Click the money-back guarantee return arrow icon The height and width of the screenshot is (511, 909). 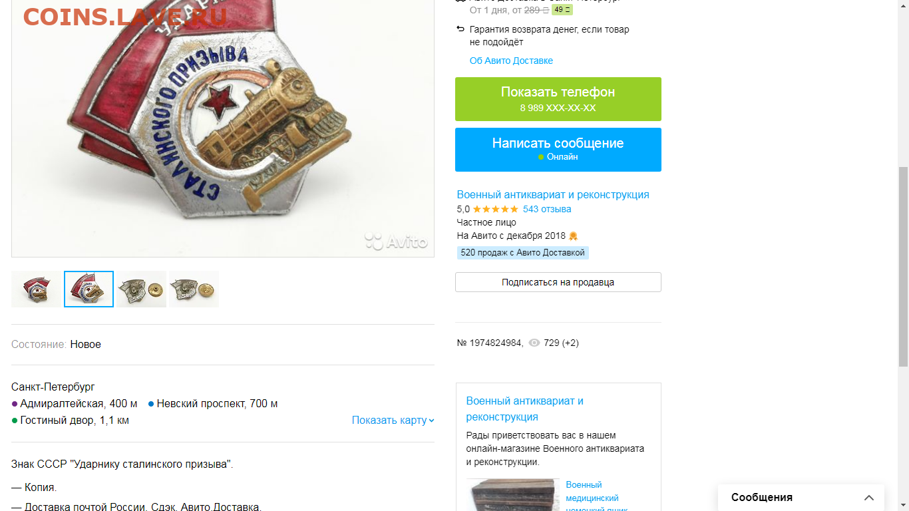[x=460, y=29]
